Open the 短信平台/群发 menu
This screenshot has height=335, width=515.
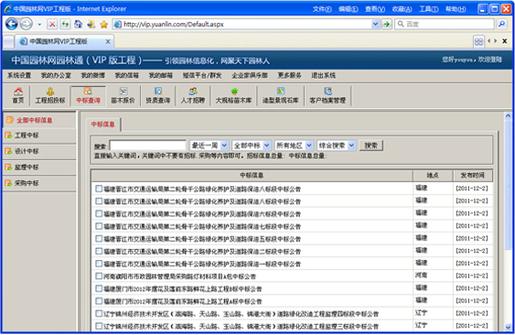coord(202,76)
